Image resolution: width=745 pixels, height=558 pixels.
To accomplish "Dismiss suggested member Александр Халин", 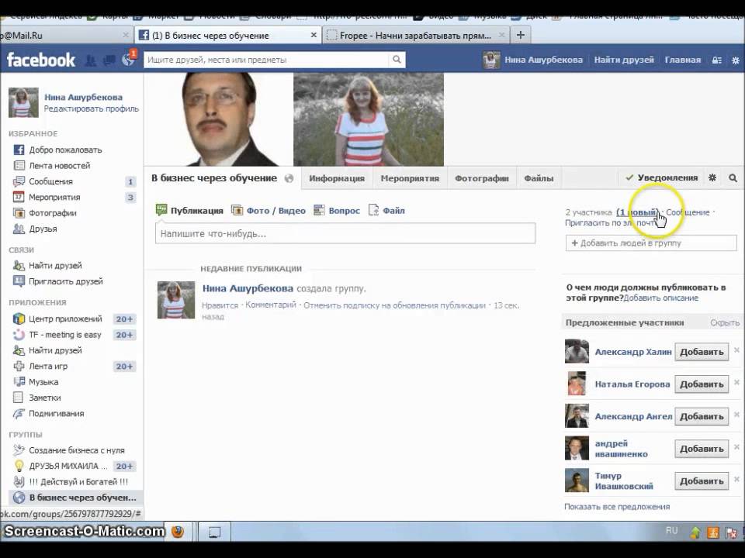I will click(x=736, y=350).
